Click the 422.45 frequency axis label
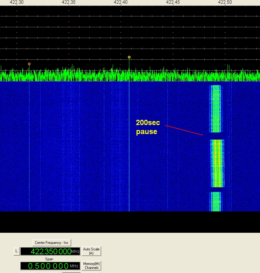The image size is (260, 273). 173,2
